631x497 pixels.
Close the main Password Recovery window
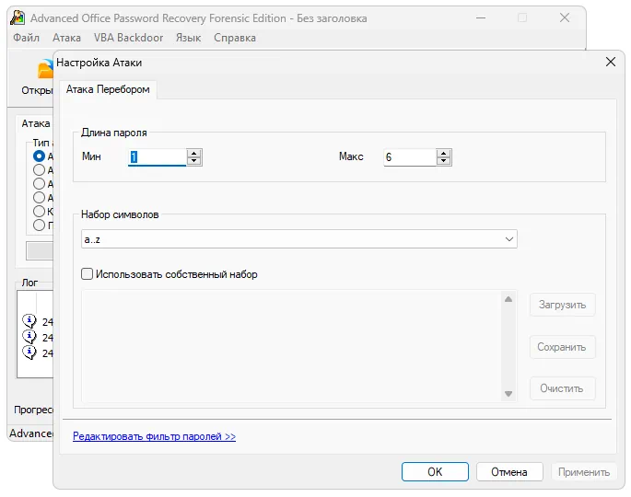(x=565, y=17)
